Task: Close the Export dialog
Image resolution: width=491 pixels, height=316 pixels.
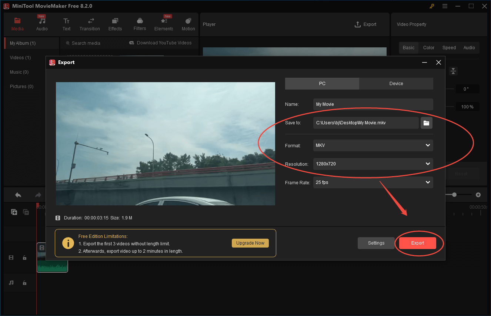Action: click(438, 63)
